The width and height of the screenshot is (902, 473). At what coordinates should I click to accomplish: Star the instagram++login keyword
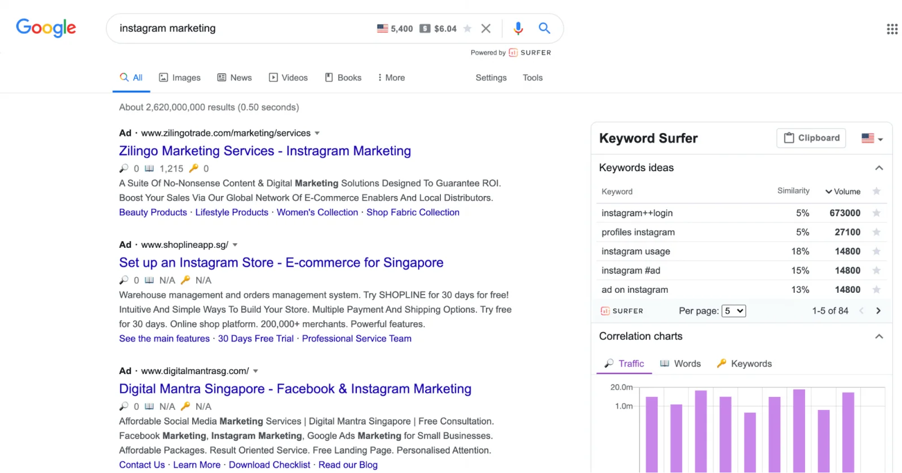click(876, 213)
